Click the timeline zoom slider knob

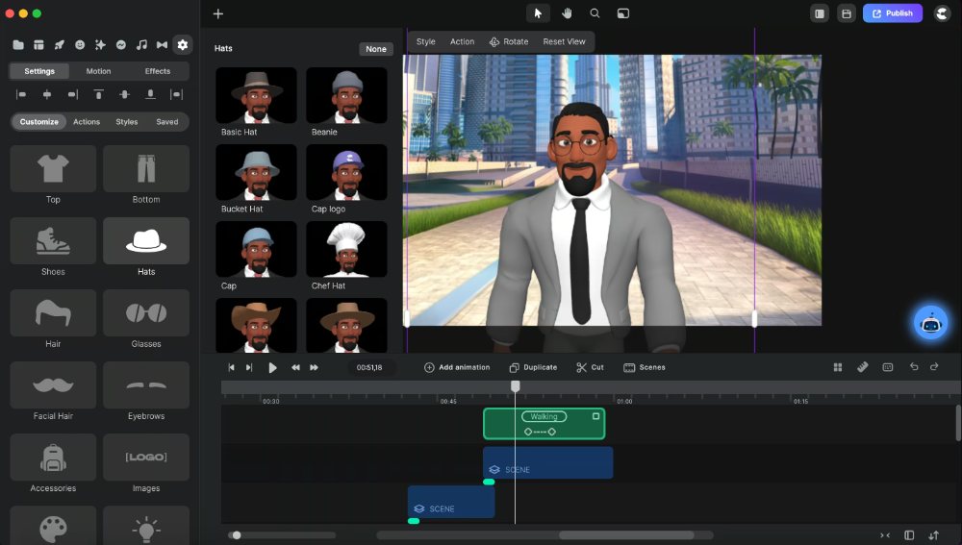237,535
